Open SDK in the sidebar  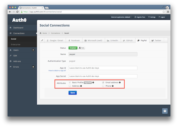click(x=22, y=56)
